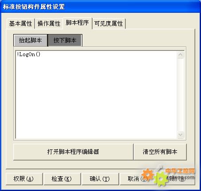
Task: Click on the !LogOn() script line
Action: click(x=29, y=54)
